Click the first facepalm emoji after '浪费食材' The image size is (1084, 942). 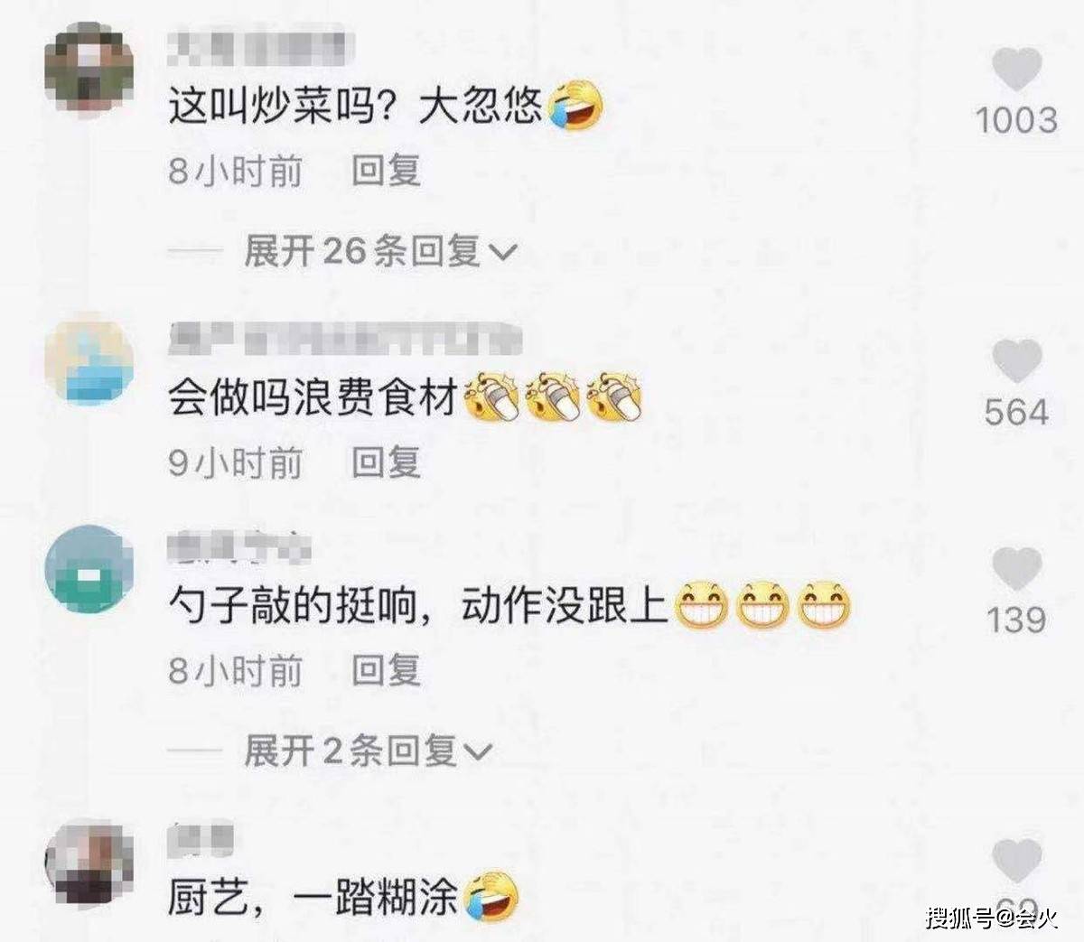492,396
